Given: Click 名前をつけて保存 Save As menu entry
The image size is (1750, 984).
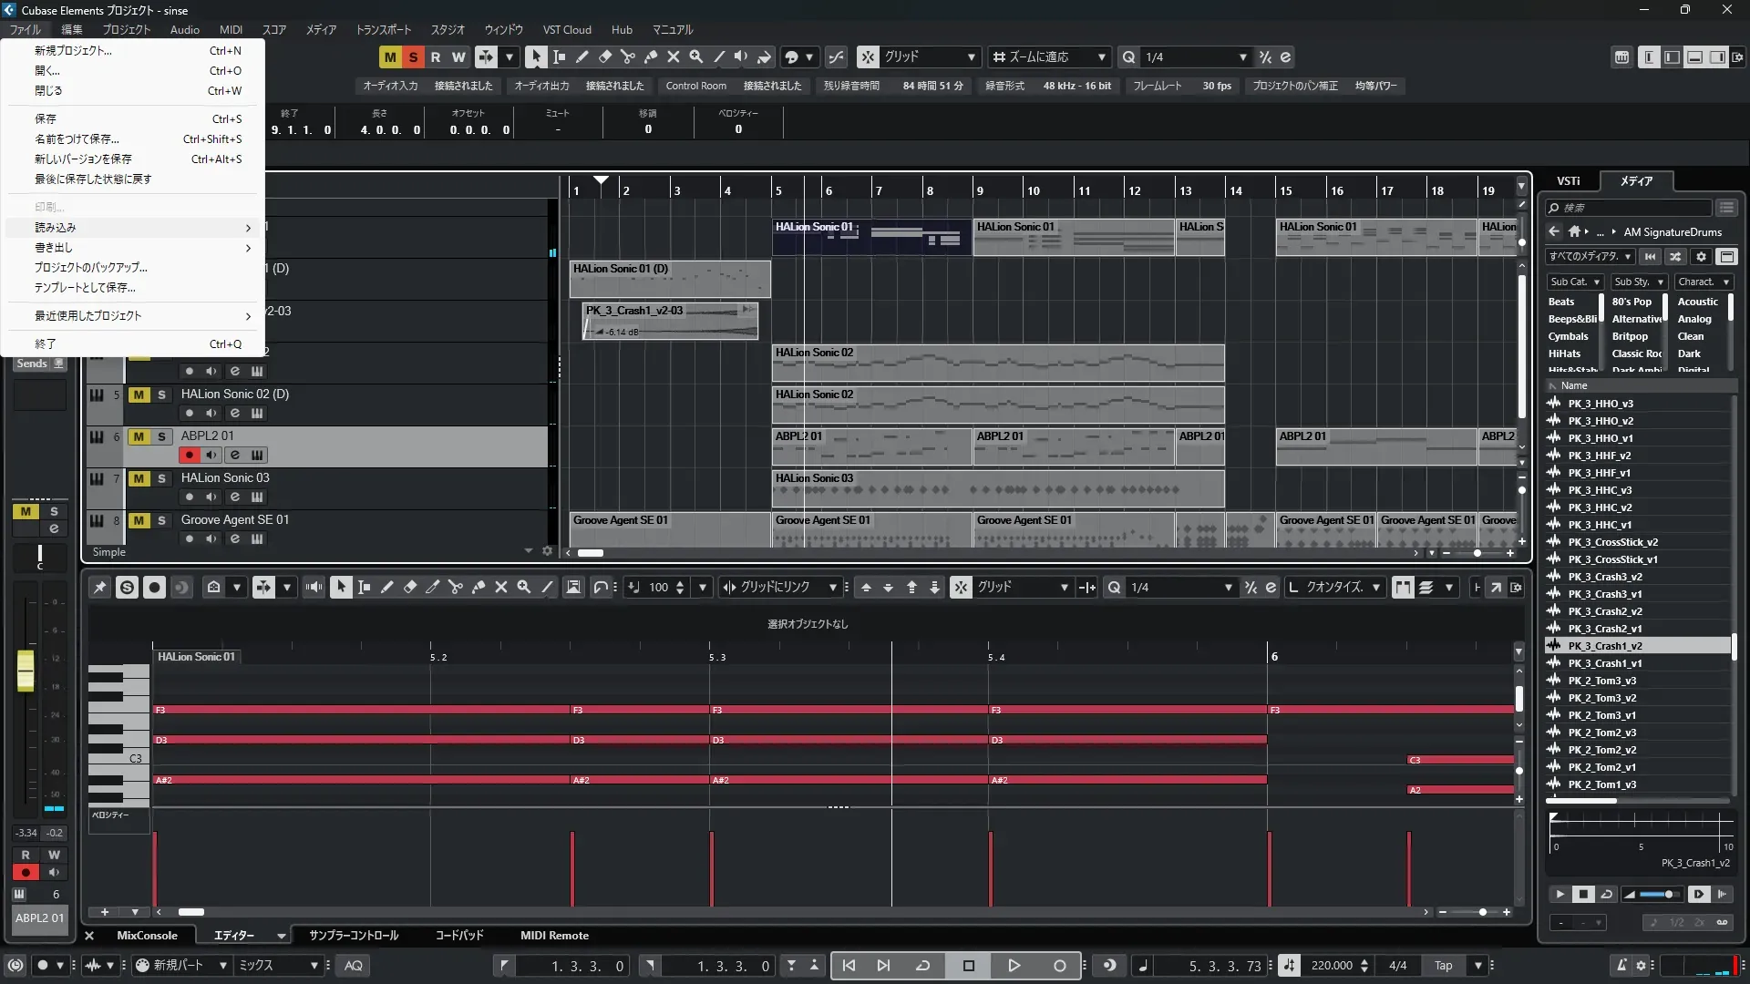Looking at the screenshot, I should pyautogui.click(x=77, y=139).
